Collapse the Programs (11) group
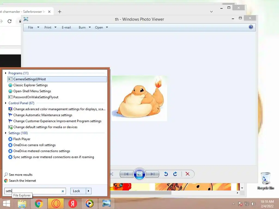This screenshot has height=209, width=279. point(6,73)
